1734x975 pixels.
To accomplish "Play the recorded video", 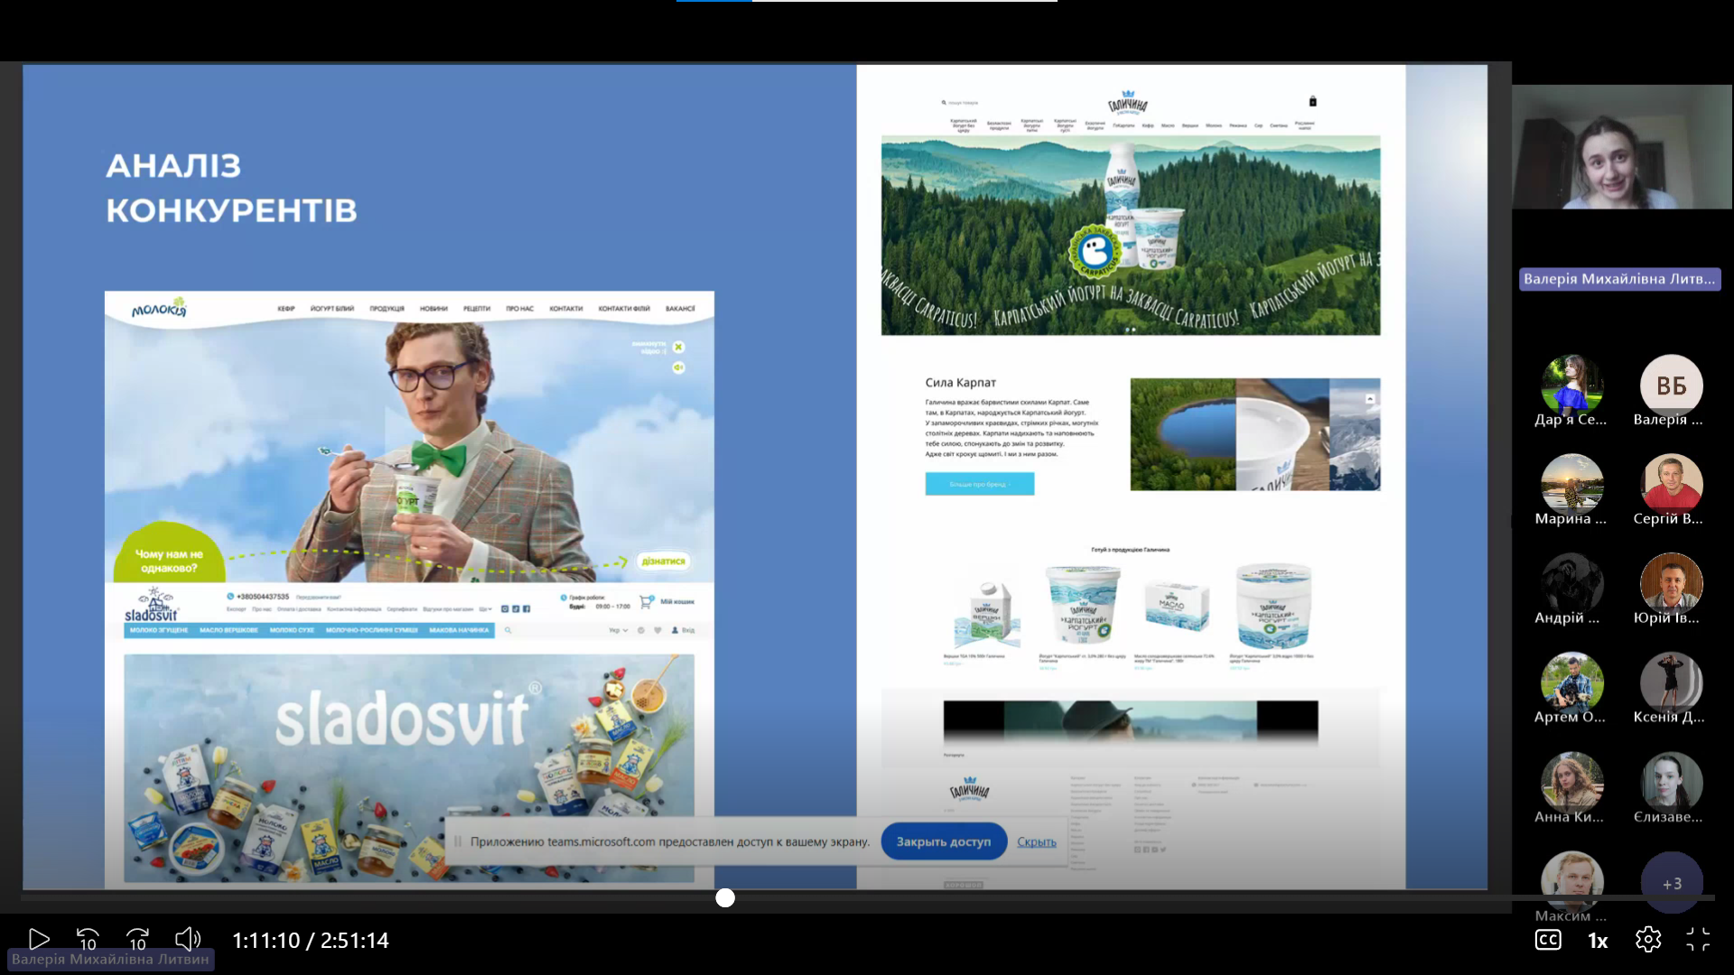I will pos(39,940).
